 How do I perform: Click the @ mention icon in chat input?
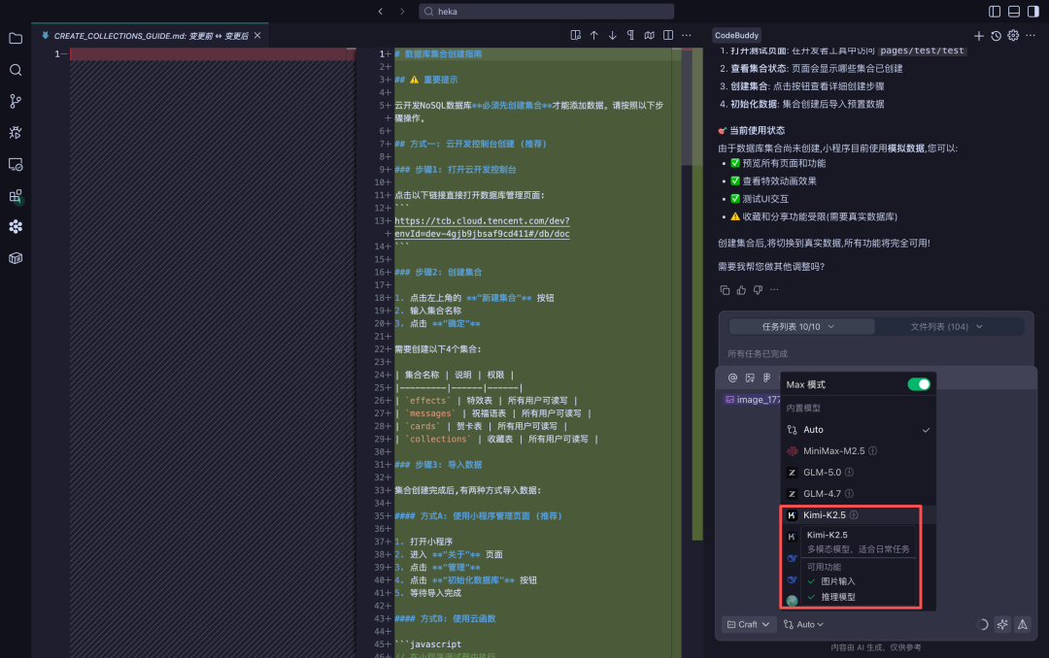732,378
